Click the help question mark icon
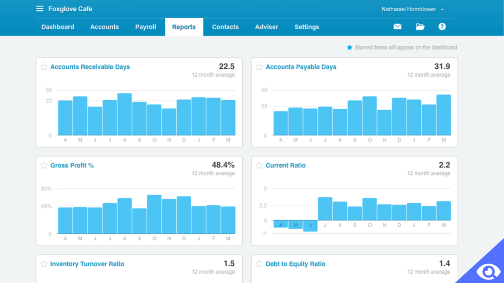 click(442, 27)
